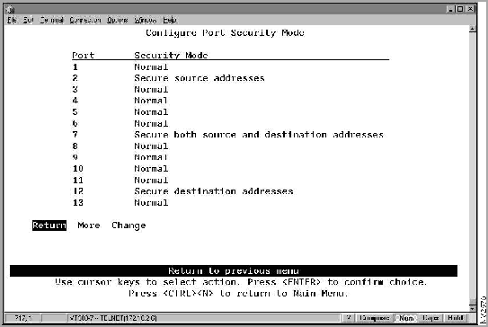
Task: Click port number 12 in the list
Action: click(x=78, y=191)
